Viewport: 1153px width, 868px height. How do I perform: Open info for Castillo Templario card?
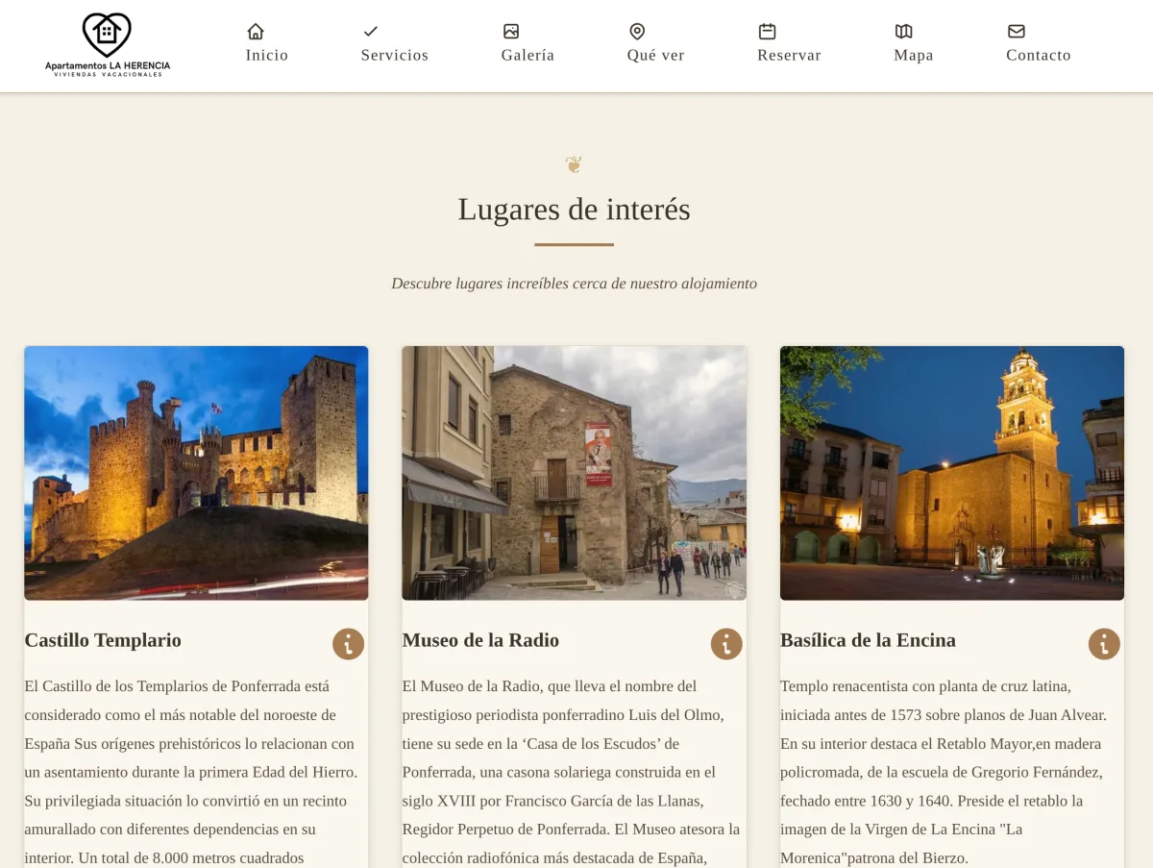348,644
